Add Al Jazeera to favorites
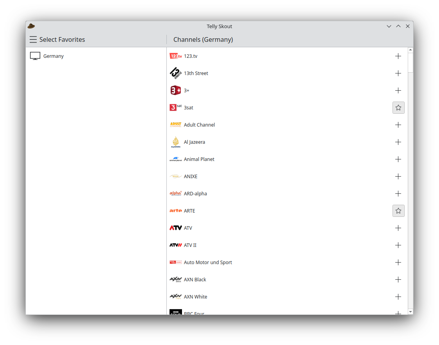 point(398,142)
